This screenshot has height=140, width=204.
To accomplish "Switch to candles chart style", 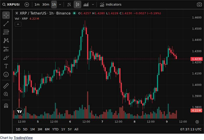I will [x=78, y=5].
